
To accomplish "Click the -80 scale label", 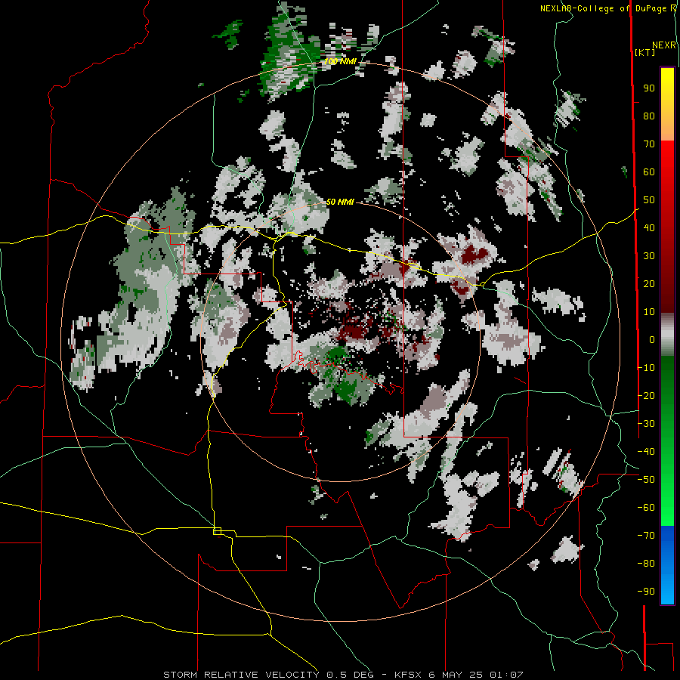I will pyautogui.click(x=646, y=564).
